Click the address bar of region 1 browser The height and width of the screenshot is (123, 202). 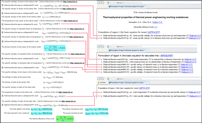pos(154,79)
